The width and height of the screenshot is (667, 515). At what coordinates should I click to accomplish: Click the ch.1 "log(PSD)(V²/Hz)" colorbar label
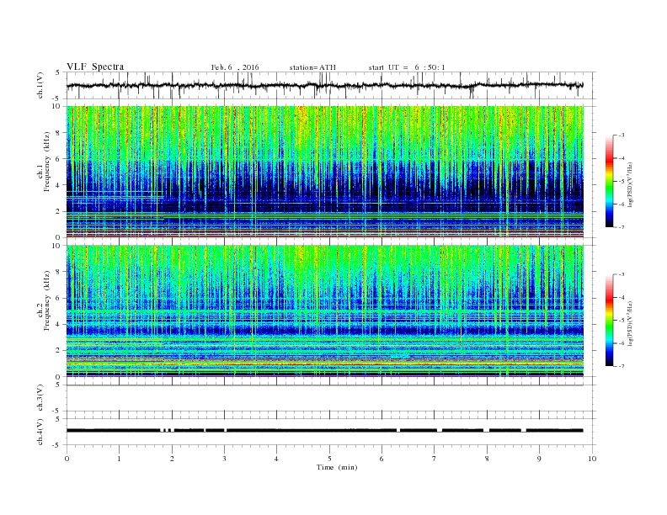(x=630, y=184)
